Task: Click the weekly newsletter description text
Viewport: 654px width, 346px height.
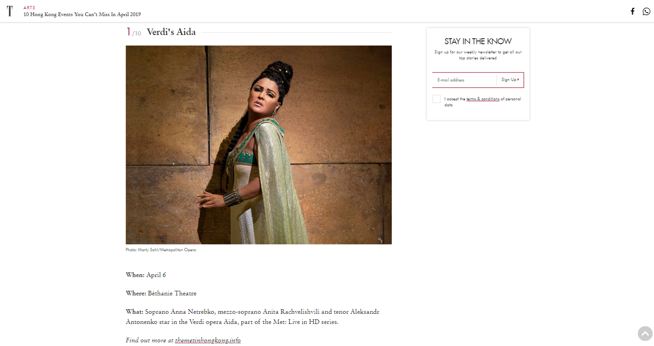Action: (x=478, y=55)
